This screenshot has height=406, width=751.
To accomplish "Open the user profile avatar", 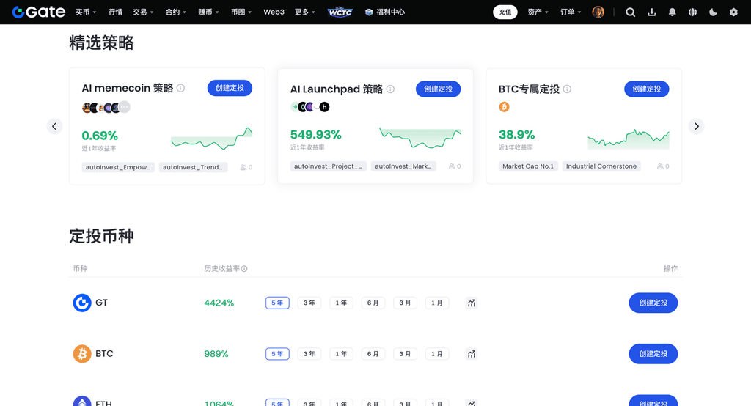I will point(598,12).
